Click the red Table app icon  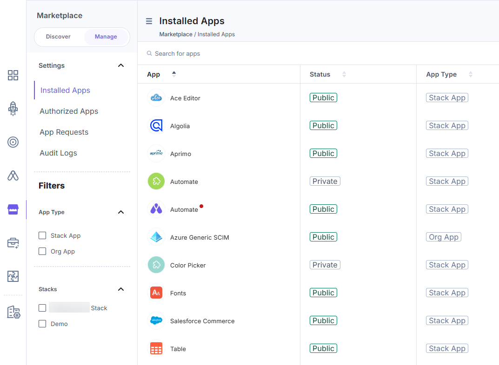click(x=156, y=349)
